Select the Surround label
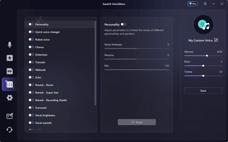 [41, 108]
